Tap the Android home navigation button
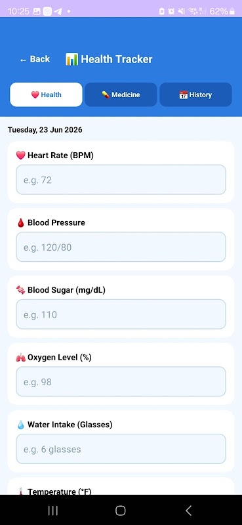242x525 pixels. click(121, 511)
